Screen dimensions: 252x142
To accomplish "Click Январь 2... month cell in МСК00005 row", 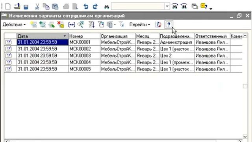I will pos(147,69).
